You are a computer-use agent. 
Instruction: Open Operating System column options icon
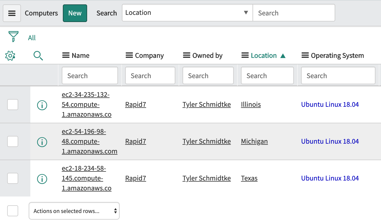coord(305,56)
